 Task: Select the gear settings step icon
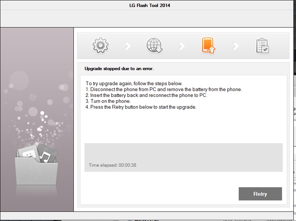[100, 46]
